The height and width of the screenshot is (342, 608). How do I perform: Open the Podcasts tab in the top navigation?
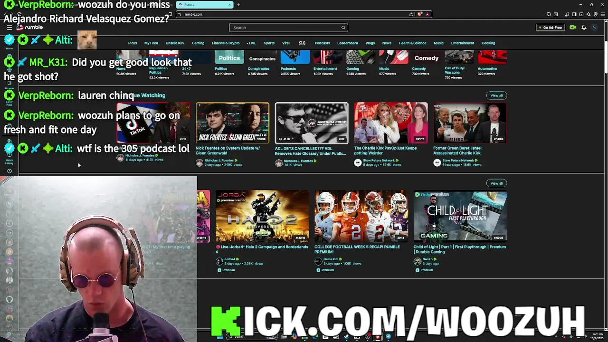pos(322,43)
